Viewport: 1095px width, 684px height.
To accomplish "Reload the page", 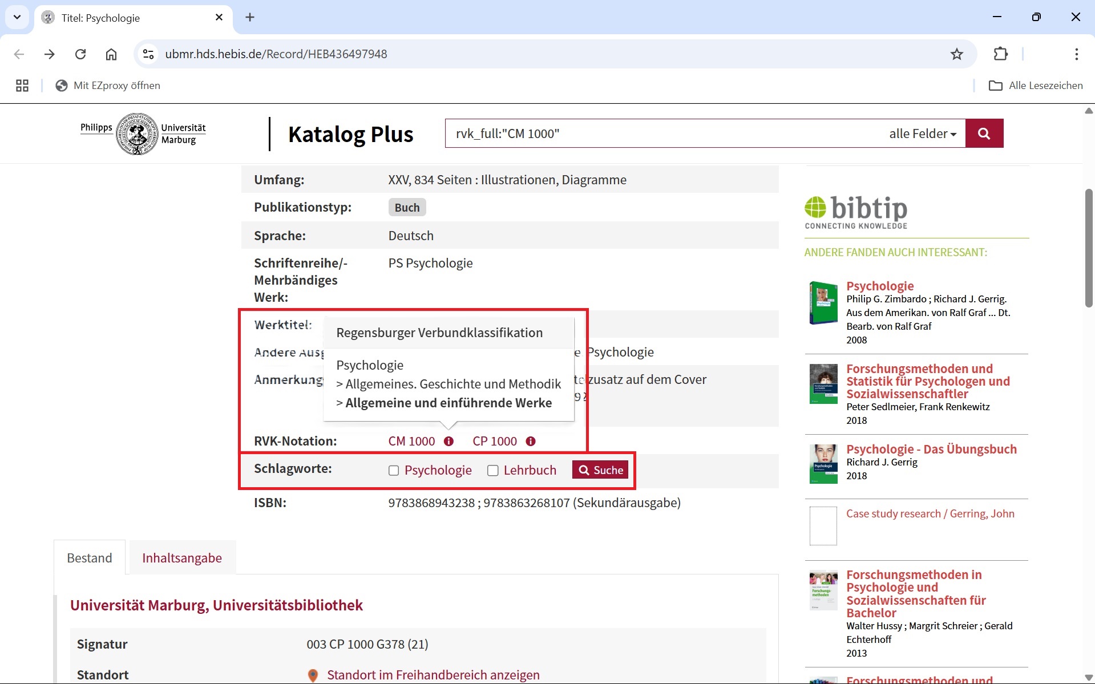I will [x=80, y=54].
